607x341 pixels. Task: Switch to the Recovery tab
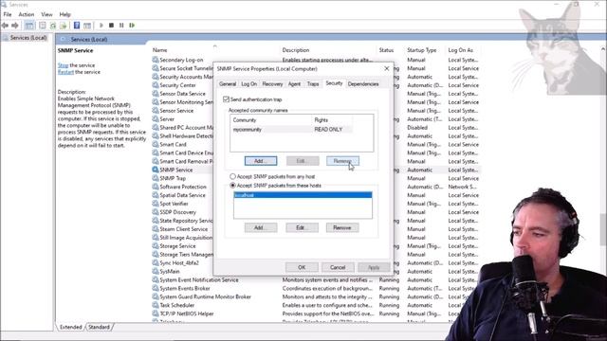click(272, 84)
